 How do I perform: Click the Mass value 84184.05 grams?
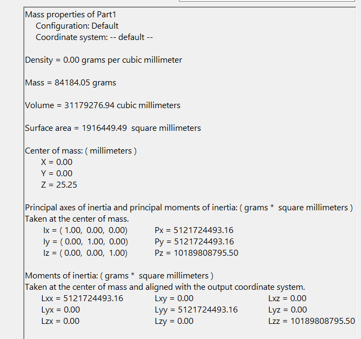[x=70, y=83]
